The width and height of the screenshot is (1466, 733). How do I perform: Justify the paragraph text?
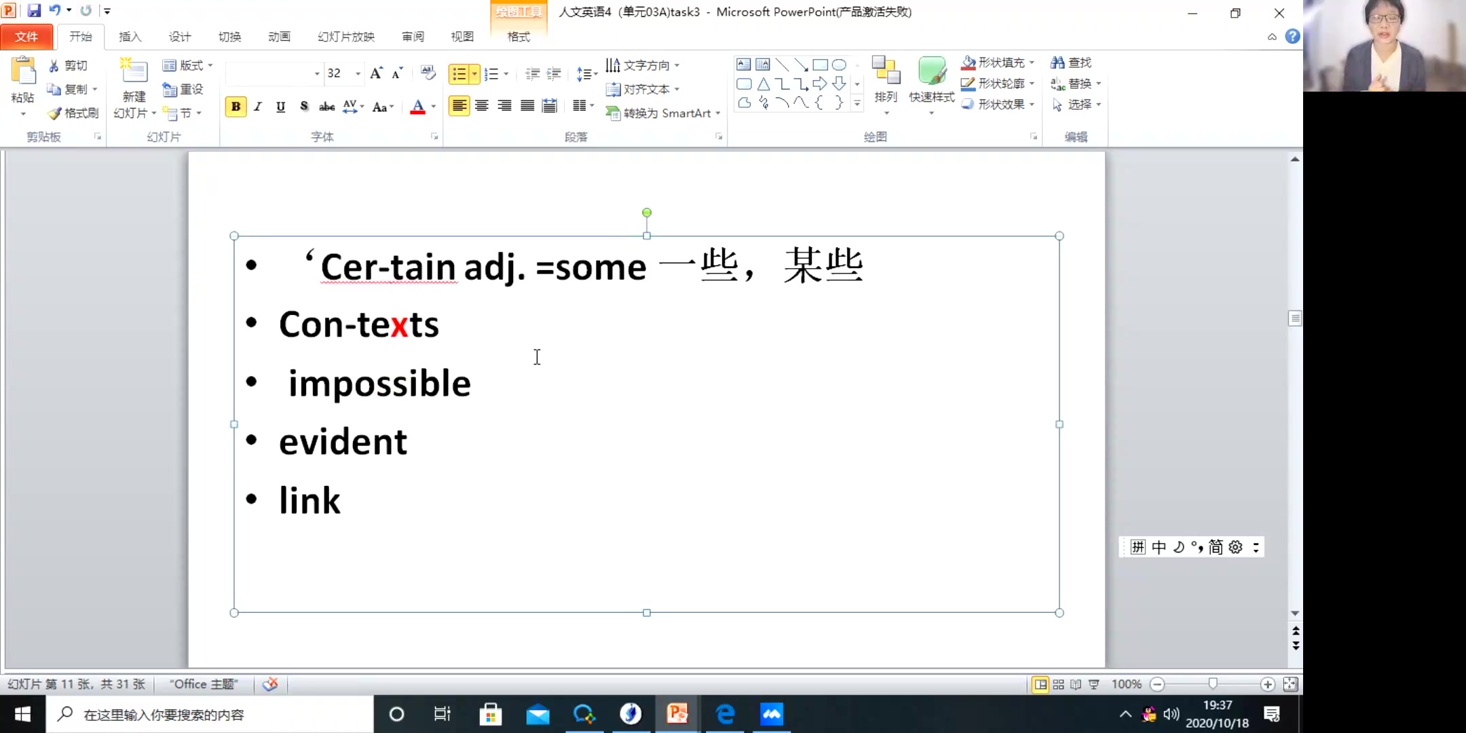[527, 106]
